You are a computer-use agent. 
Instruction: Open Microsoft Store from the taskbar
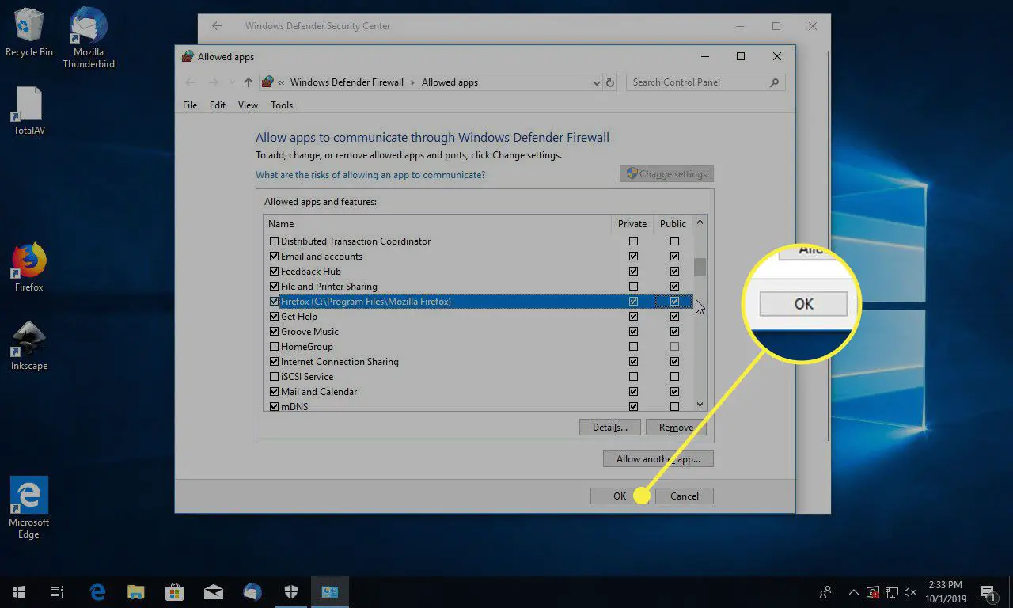(x=174, y=591)
